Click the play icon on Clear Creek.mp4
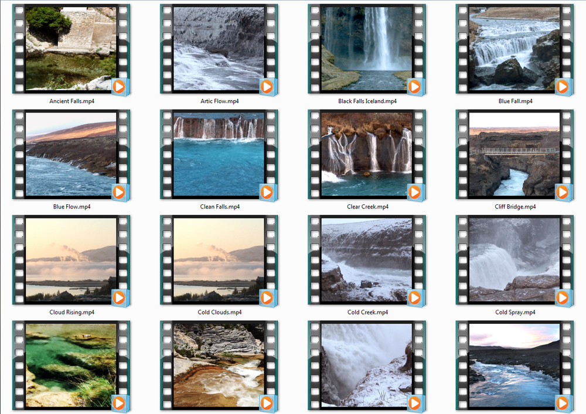 415,192
